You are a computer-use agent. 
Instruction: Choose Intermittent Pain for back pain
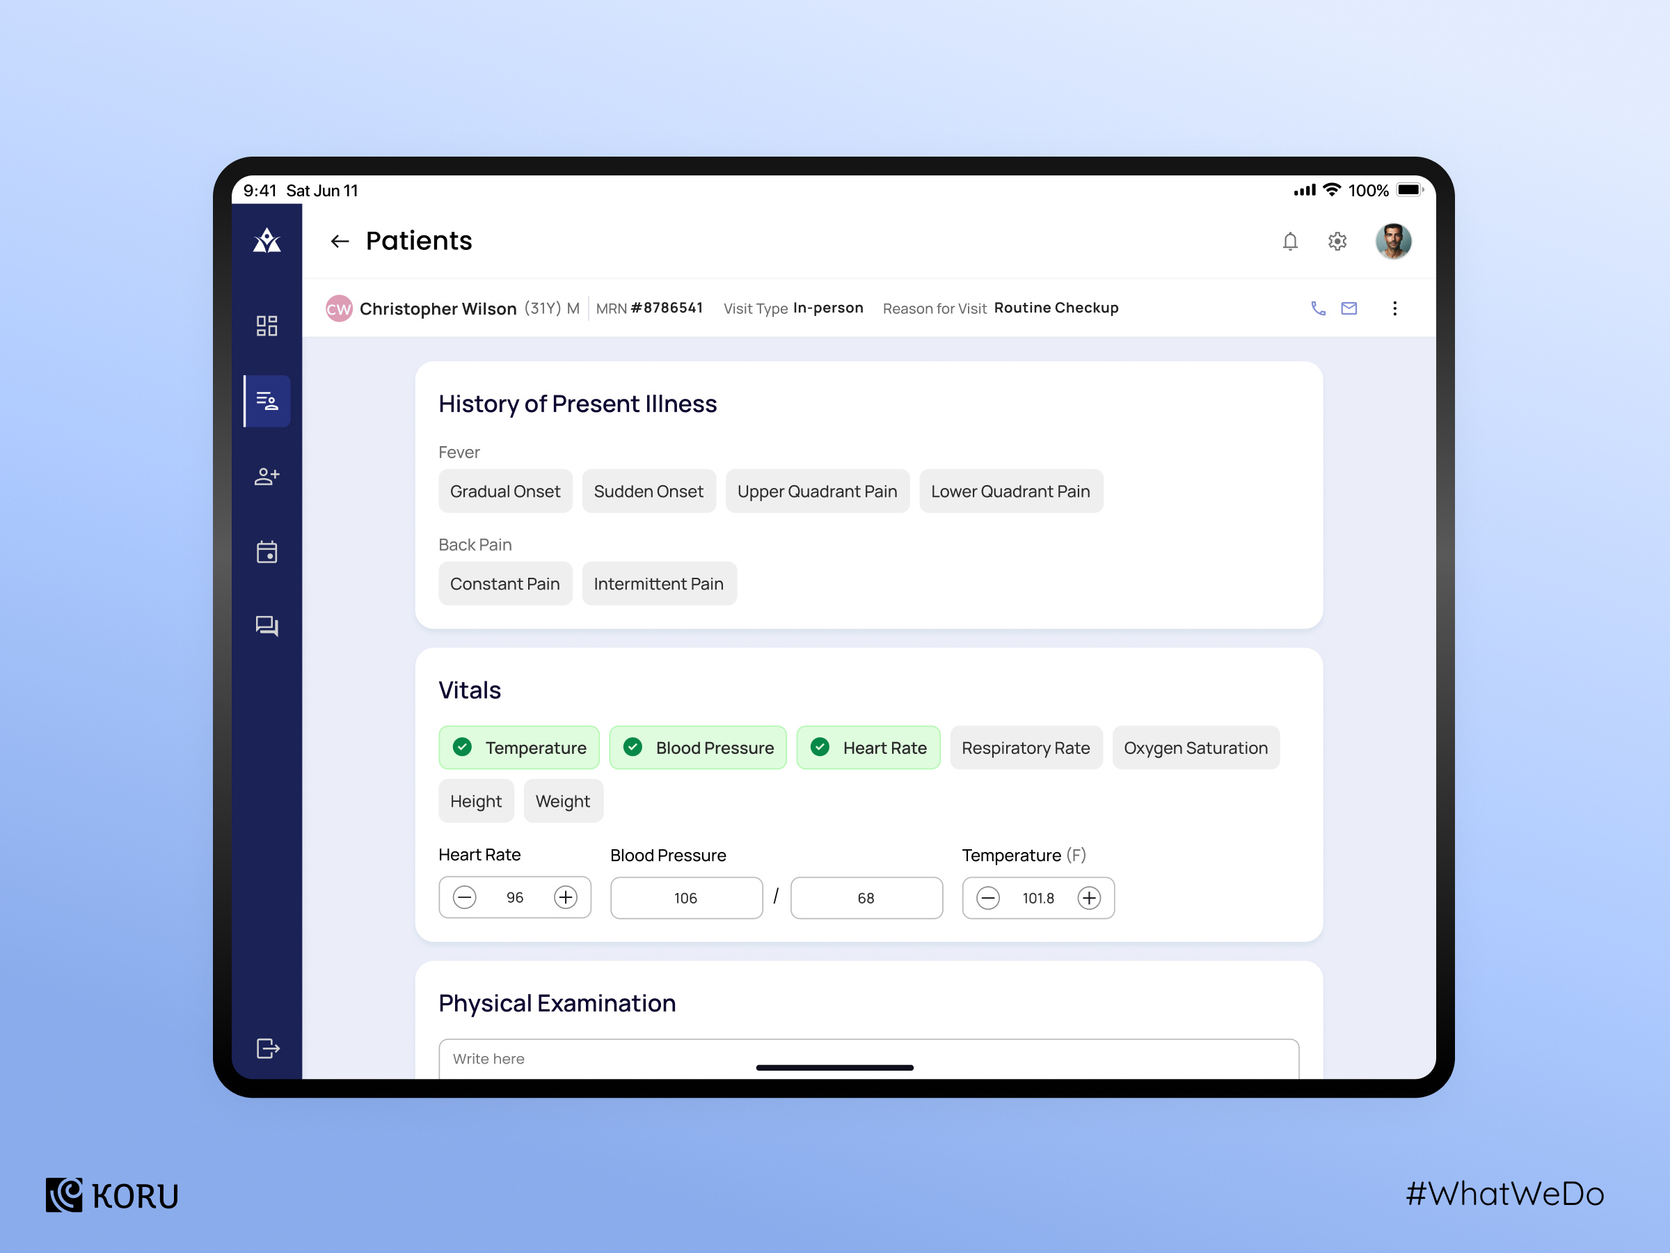tap(658, 583)
